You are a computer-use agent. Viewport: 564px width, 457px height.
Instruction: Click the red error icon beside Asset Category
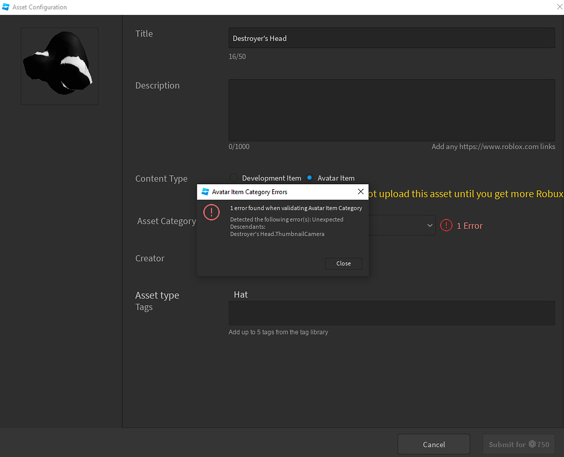(x=446, y=225)
